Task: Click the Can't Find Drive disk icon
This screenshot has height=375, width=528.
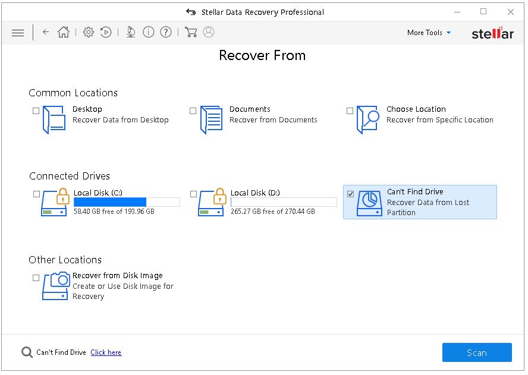Action: click(369, 203)
